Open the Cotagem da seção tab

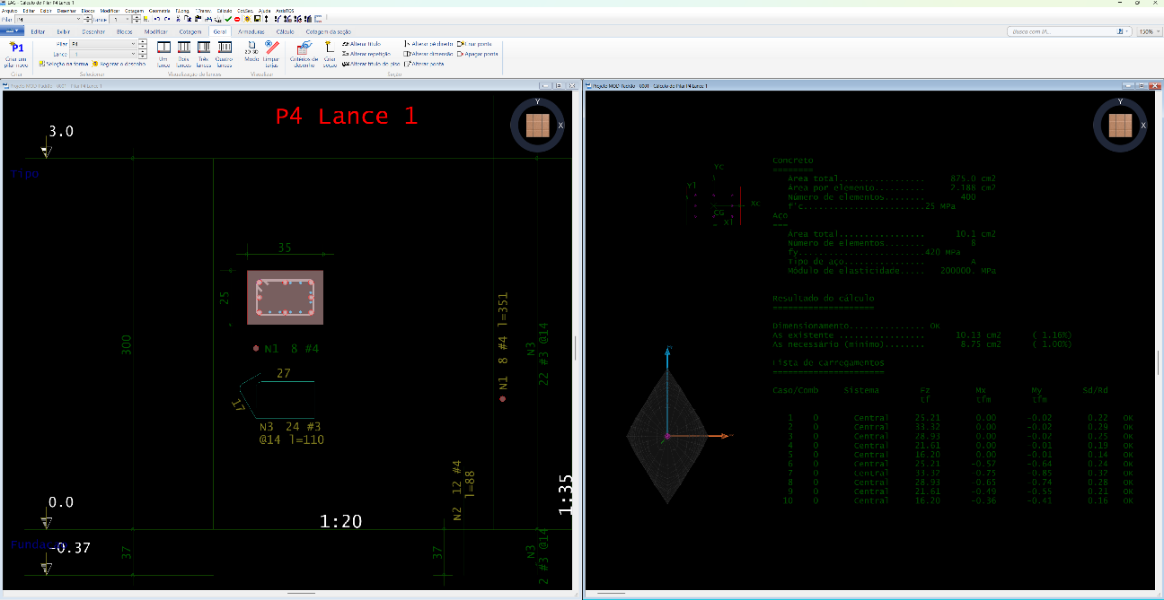327,31
